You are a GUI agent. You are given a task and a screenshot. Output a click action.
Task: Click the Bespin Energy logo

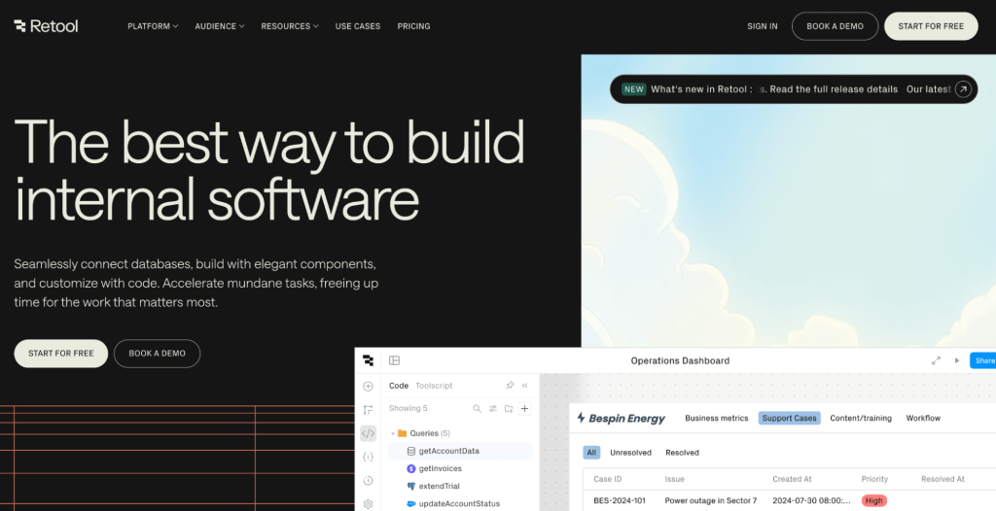[x=621, y=418]
